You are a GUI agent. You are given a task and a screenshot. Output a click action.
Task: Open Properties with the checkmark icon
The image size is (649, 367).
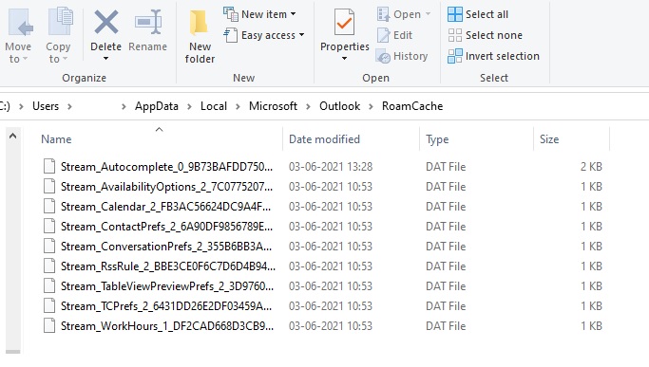[344, 23]
